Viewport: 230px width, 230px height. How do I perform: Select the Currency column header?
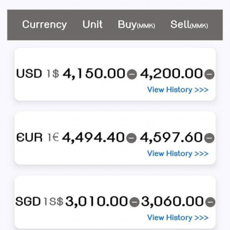44,25
